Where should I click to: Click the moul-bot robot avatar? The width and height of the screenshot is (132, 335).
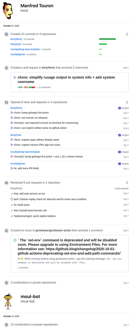(8, 300)
